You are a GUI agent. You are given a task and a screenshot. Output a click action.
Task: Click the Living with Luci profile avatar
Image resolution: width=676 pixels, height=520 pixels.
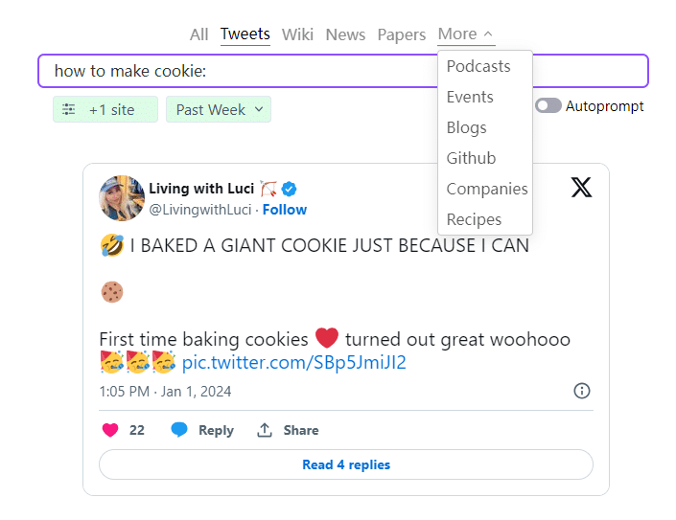coord(122,198)
